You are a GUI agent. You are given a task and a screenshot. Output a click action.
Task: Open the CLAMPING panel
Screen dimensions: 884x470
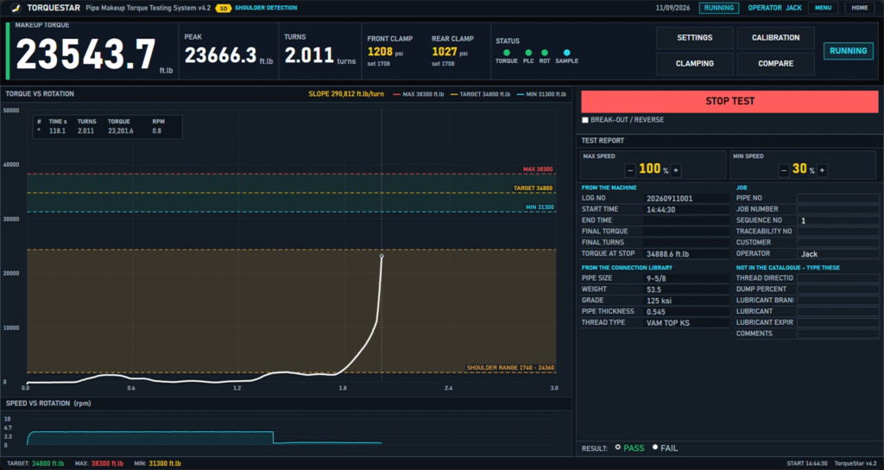(x=695, y=64)
